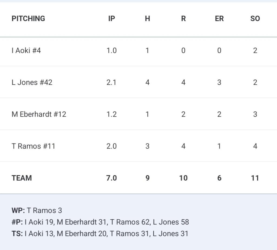The width and height of the screenshot is (277, 250).
Task: Select the TS total strikes line
Action: point(100,233)
